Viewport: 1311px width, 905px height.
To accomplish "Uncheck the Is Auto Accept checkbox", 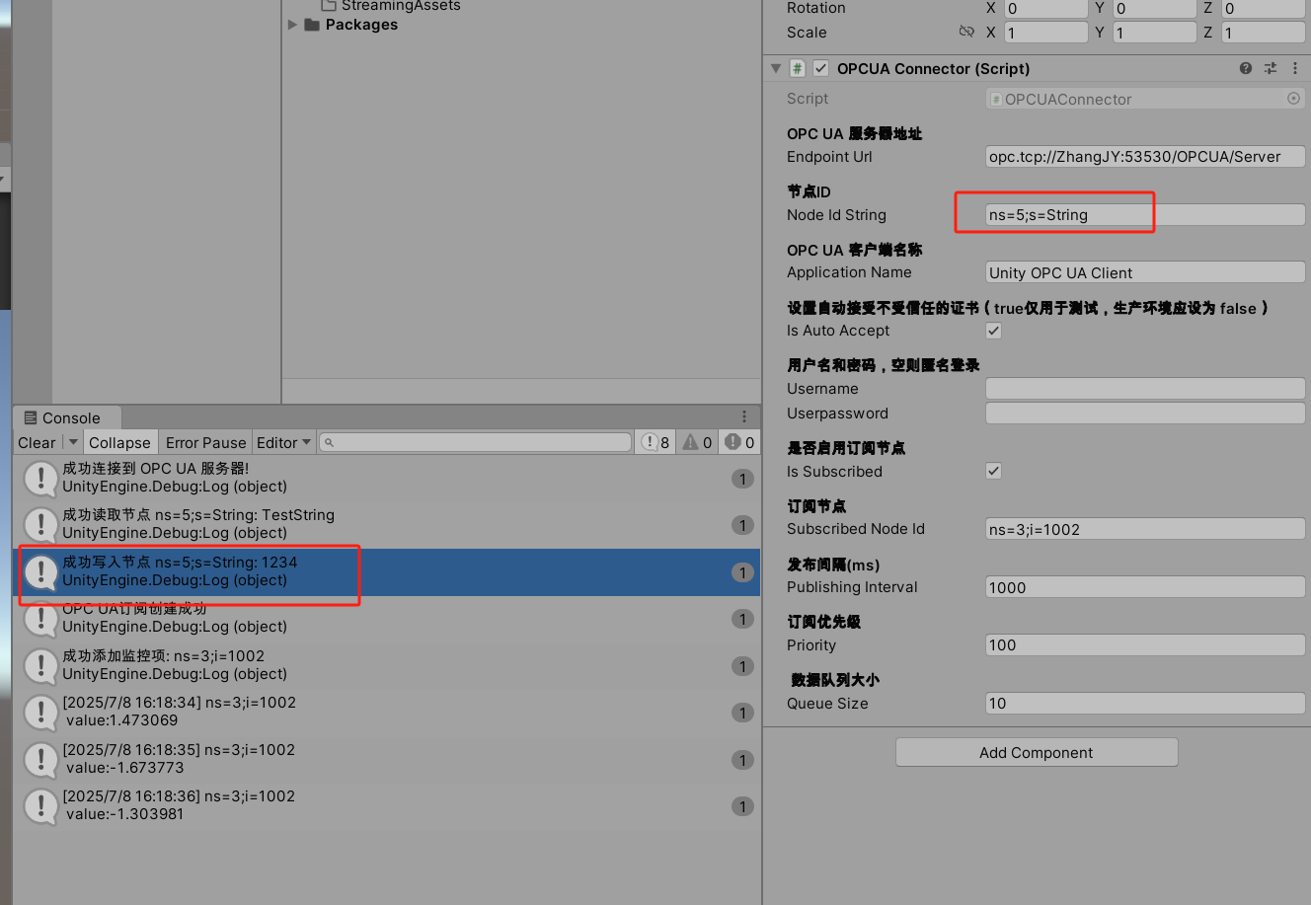I will click(993, 331).
